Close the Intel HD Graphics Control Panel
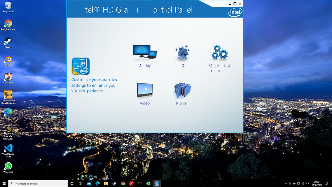332x187 pixels. (240, 4)
